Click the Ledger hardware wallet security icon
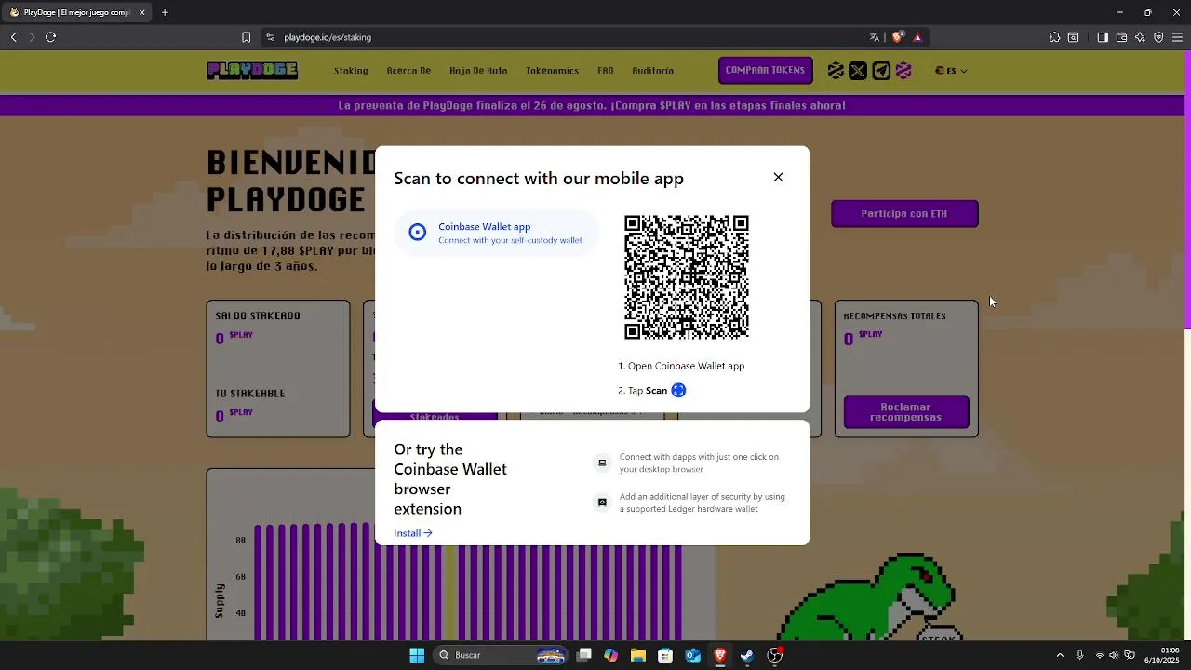Viewport: 1191px width, 670px height. coord(602,502)
